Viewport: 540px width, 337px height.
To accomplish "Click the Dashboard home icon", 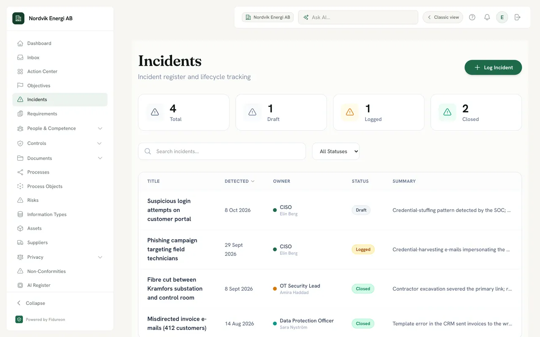I will (x=20, y=43).
